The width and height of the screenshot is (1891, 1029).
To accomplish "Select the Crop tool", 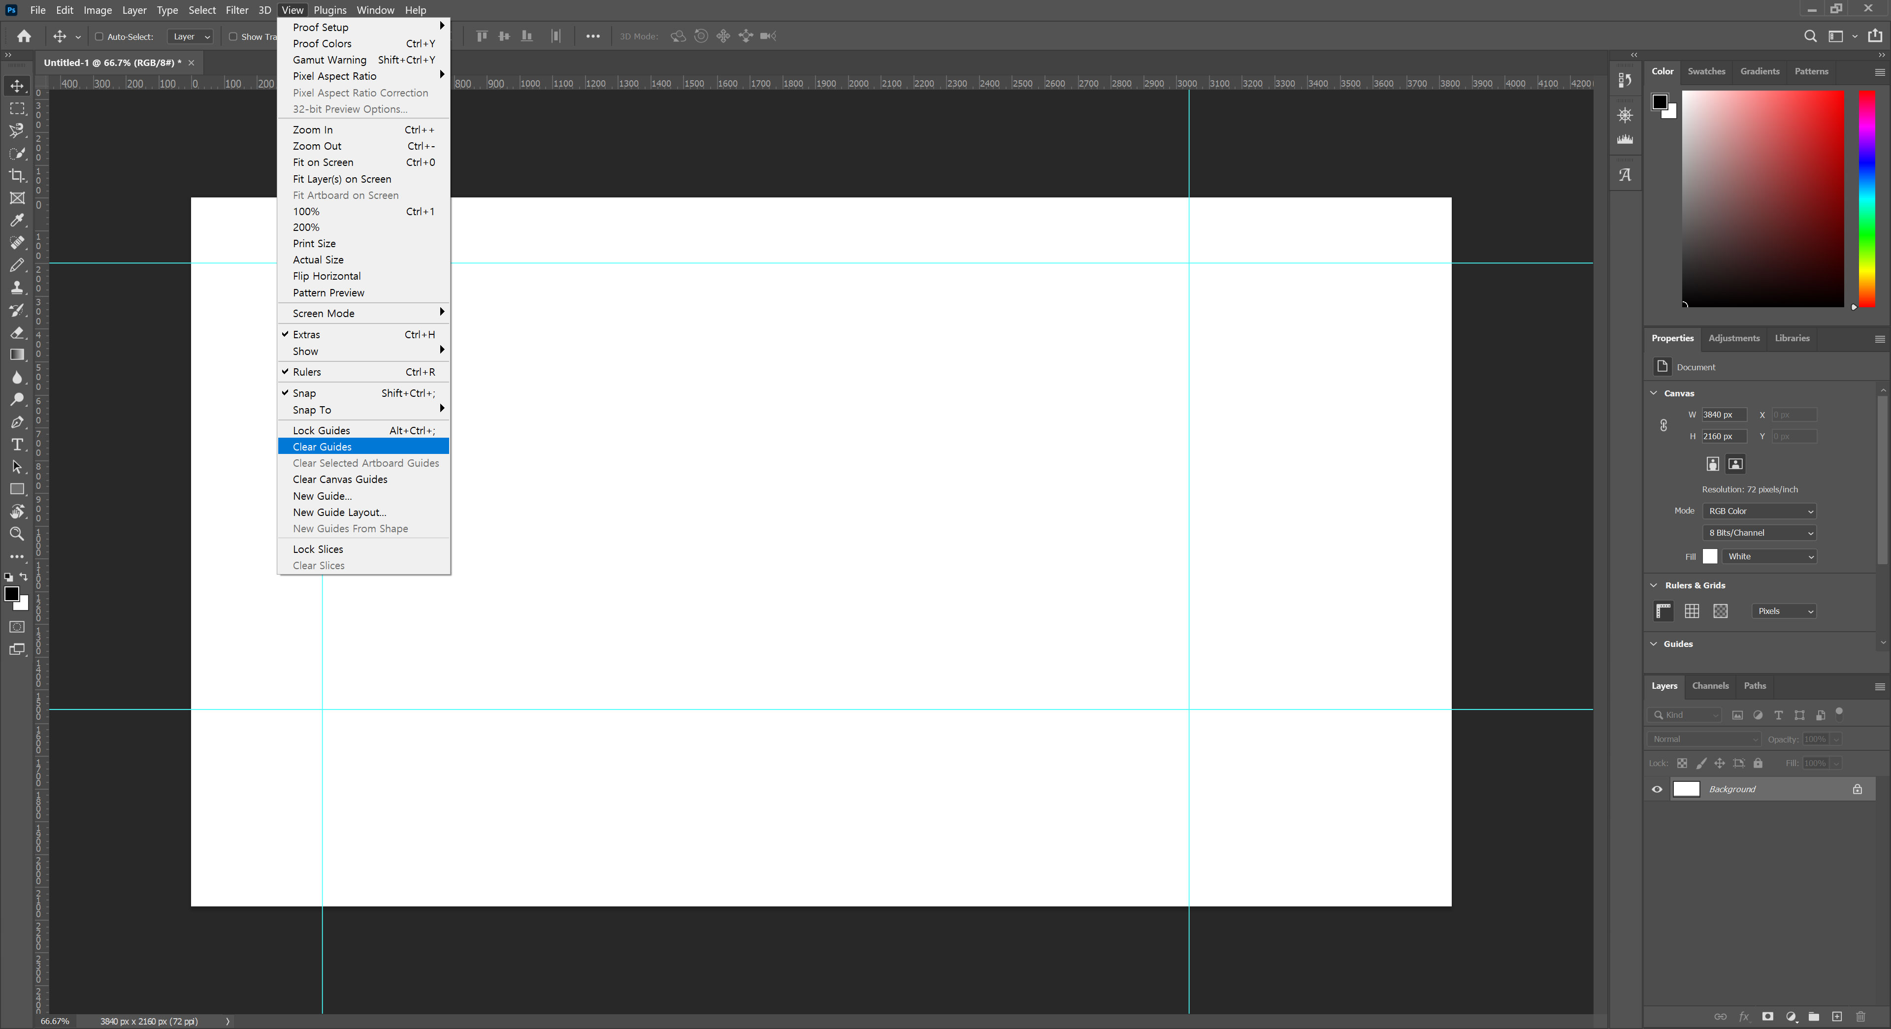I will point(17,175).
